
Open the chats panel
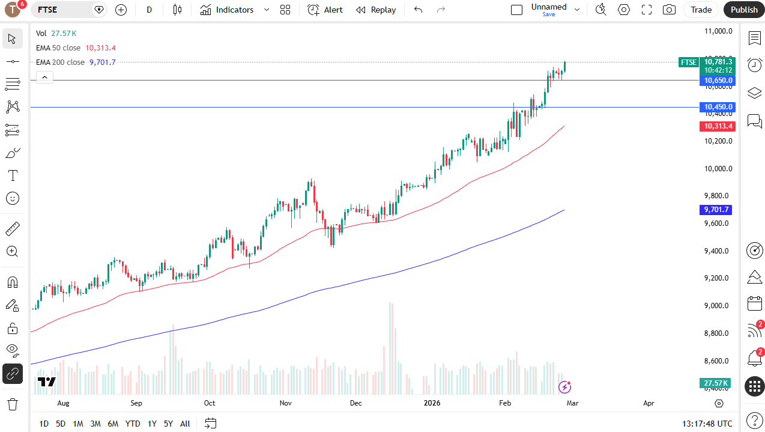point(755,121)
